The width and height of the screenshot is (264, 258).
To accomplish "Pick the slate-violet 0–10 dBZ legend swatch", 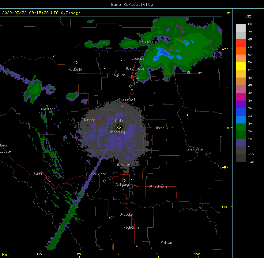I will coord(241,143).
